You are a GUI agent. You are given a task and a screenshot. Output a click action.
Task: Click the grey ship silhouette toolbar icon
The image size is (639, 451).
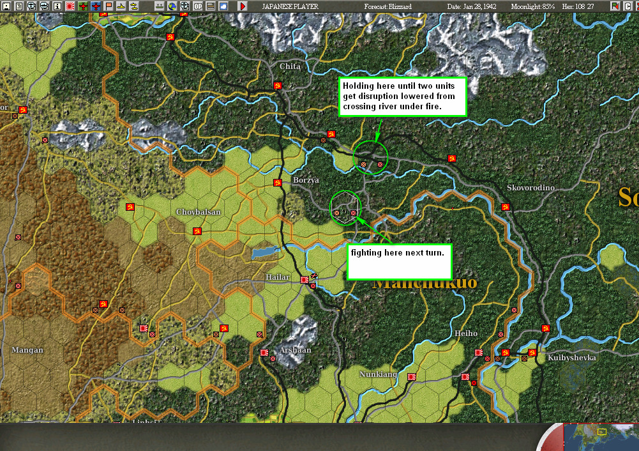(x=160, y=6)
